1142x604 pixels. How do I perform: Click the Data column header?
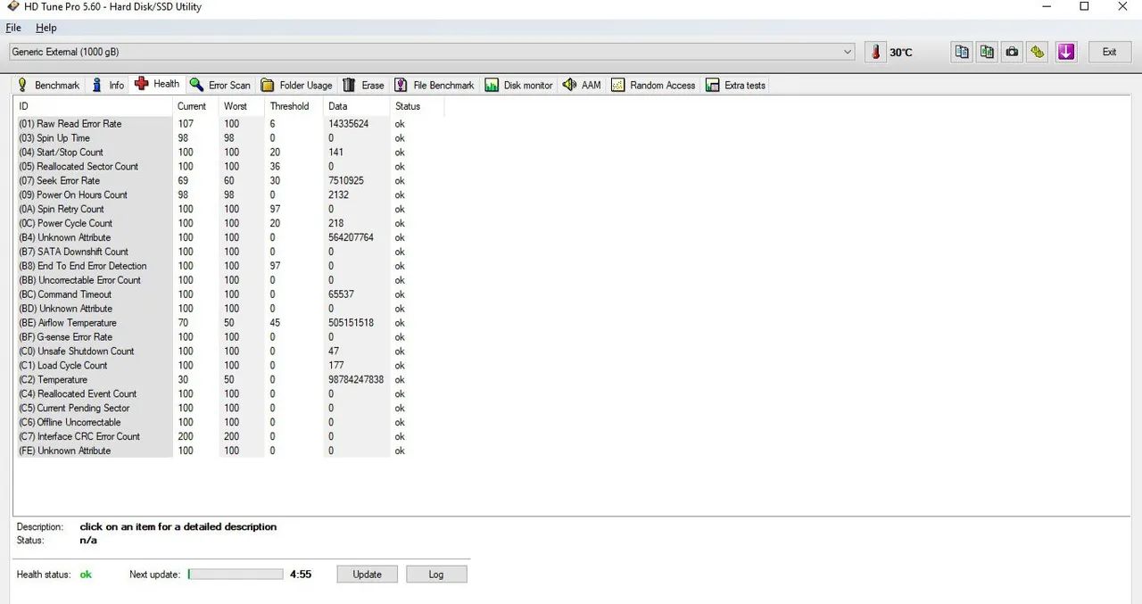357,106
